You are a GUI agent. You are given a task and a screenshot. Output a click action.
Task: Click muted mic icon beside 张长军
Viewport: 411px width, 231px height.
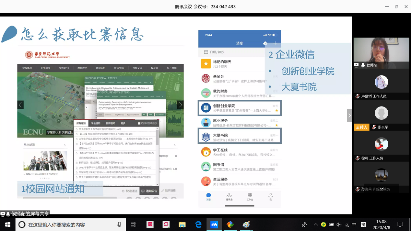point(374,127)
